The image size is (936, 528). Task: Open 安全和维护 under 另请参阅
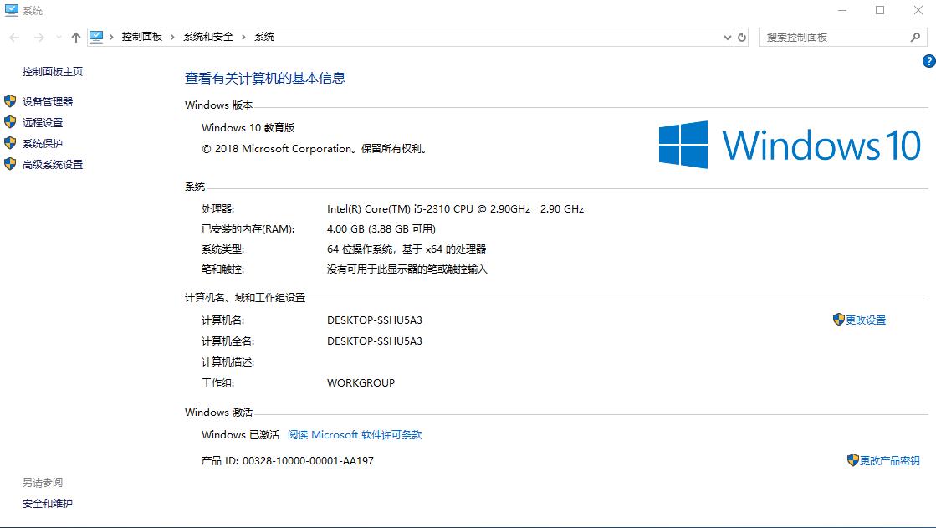pos(47,504)
